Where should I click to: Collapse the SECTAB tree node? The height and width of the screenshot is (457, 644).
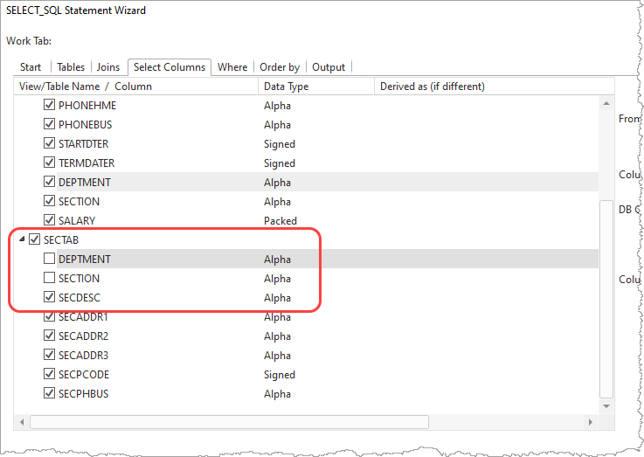(21, 239)
